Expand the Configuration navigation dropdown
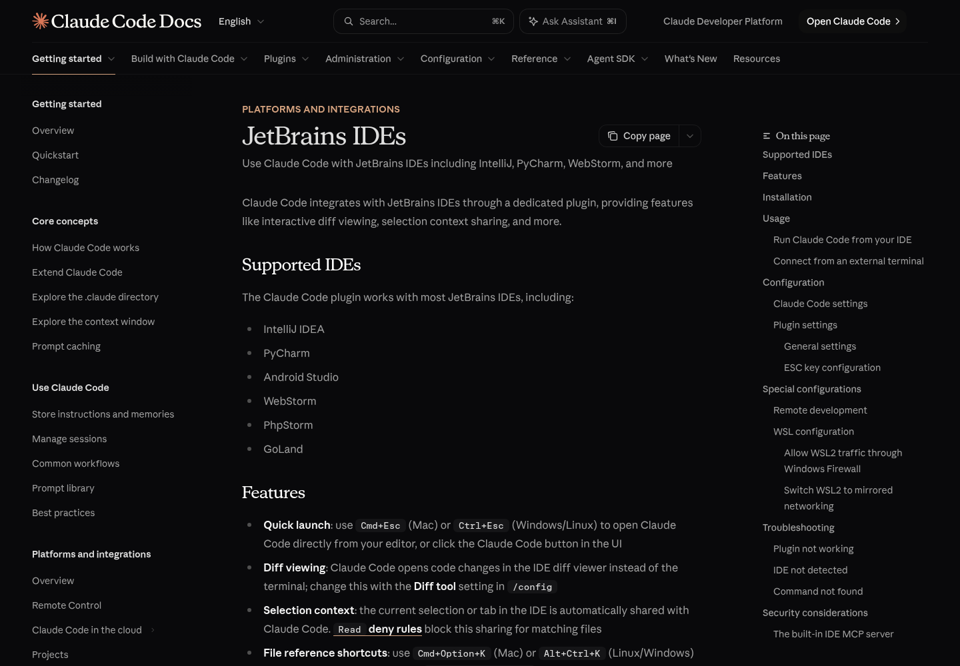This screenshot has width=960, height=666. coord(458,59)
